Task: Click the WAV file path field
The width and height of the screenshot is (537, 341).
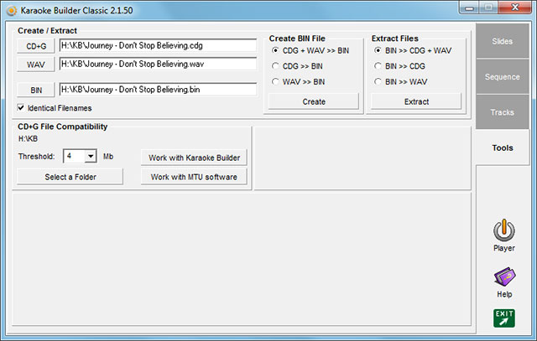Action: click(x=158, y=64)
